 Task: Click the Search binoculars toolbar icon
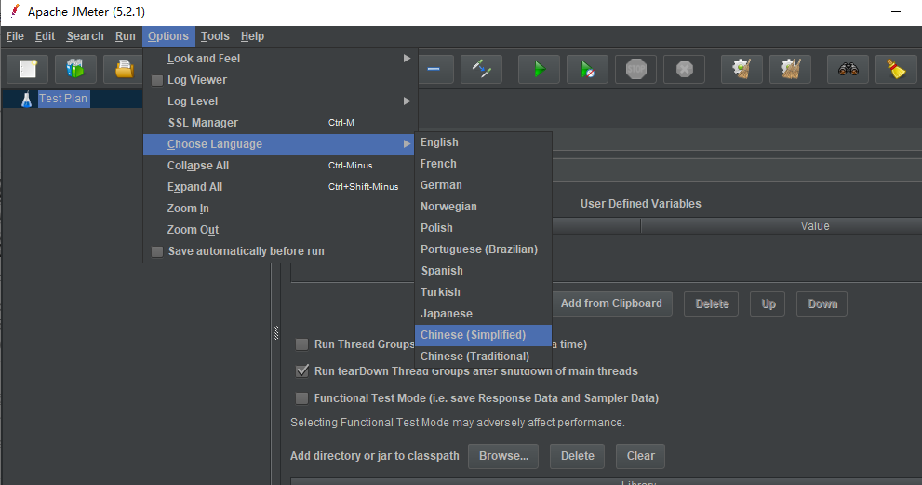point(848,70)
